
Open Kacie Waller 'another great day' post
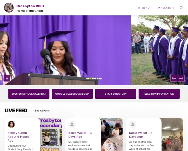tap(141, 135)
